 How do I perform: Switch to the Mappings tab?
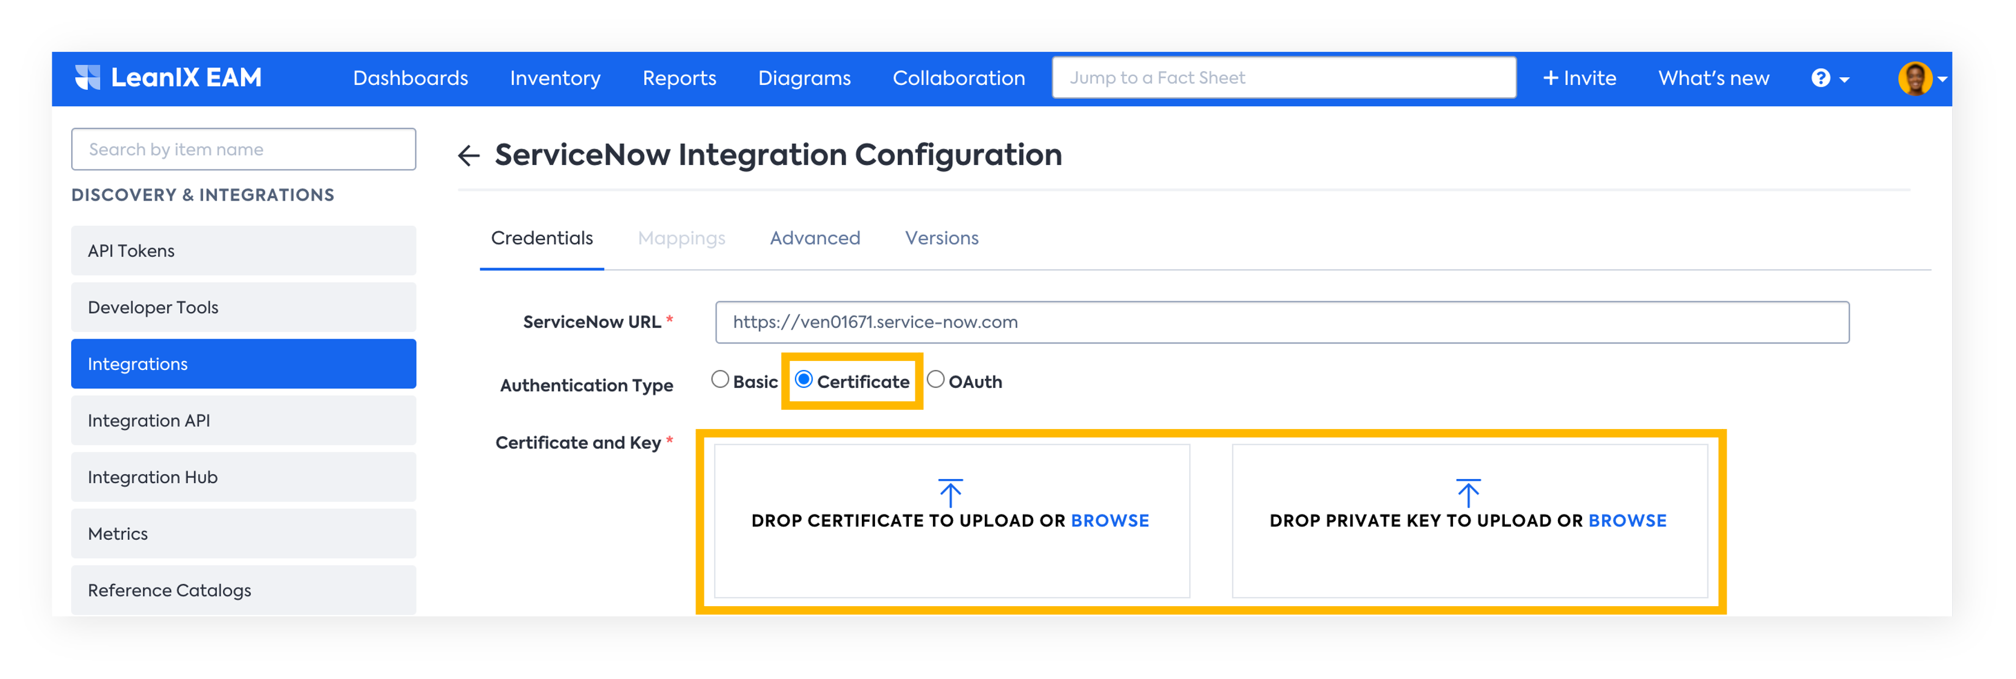pyautogui.click(x=681, y=238)
